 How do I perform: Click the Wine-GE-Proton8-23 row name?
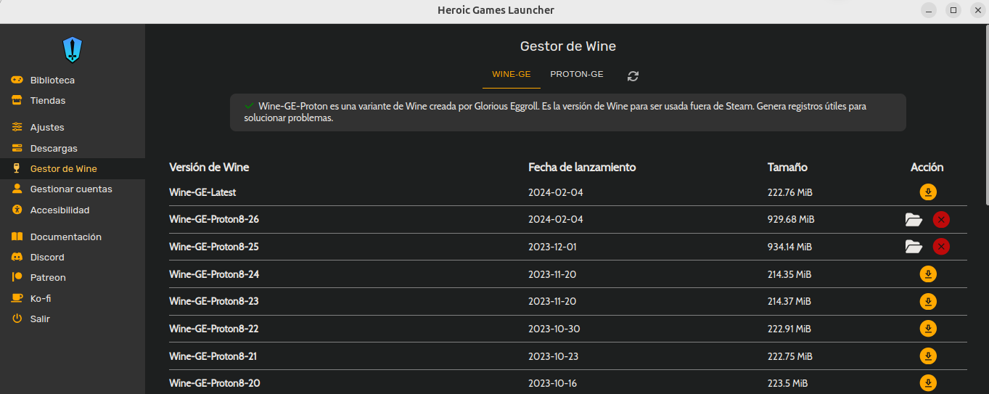pos(214,301)
